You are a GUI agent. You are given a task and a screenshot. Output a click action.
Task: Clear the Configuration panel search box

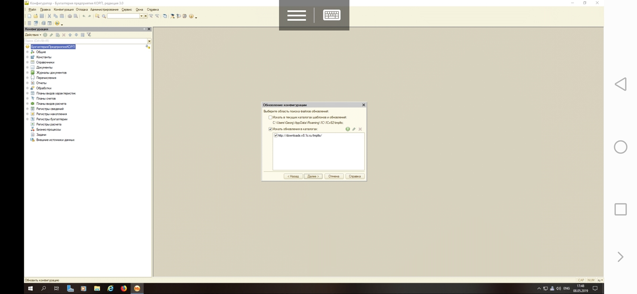(149, 41)
